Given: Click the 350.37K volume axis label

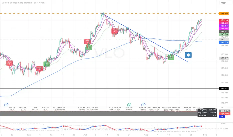Looking at the screenshot, I should pyautogui.click(x=225, y=111).
